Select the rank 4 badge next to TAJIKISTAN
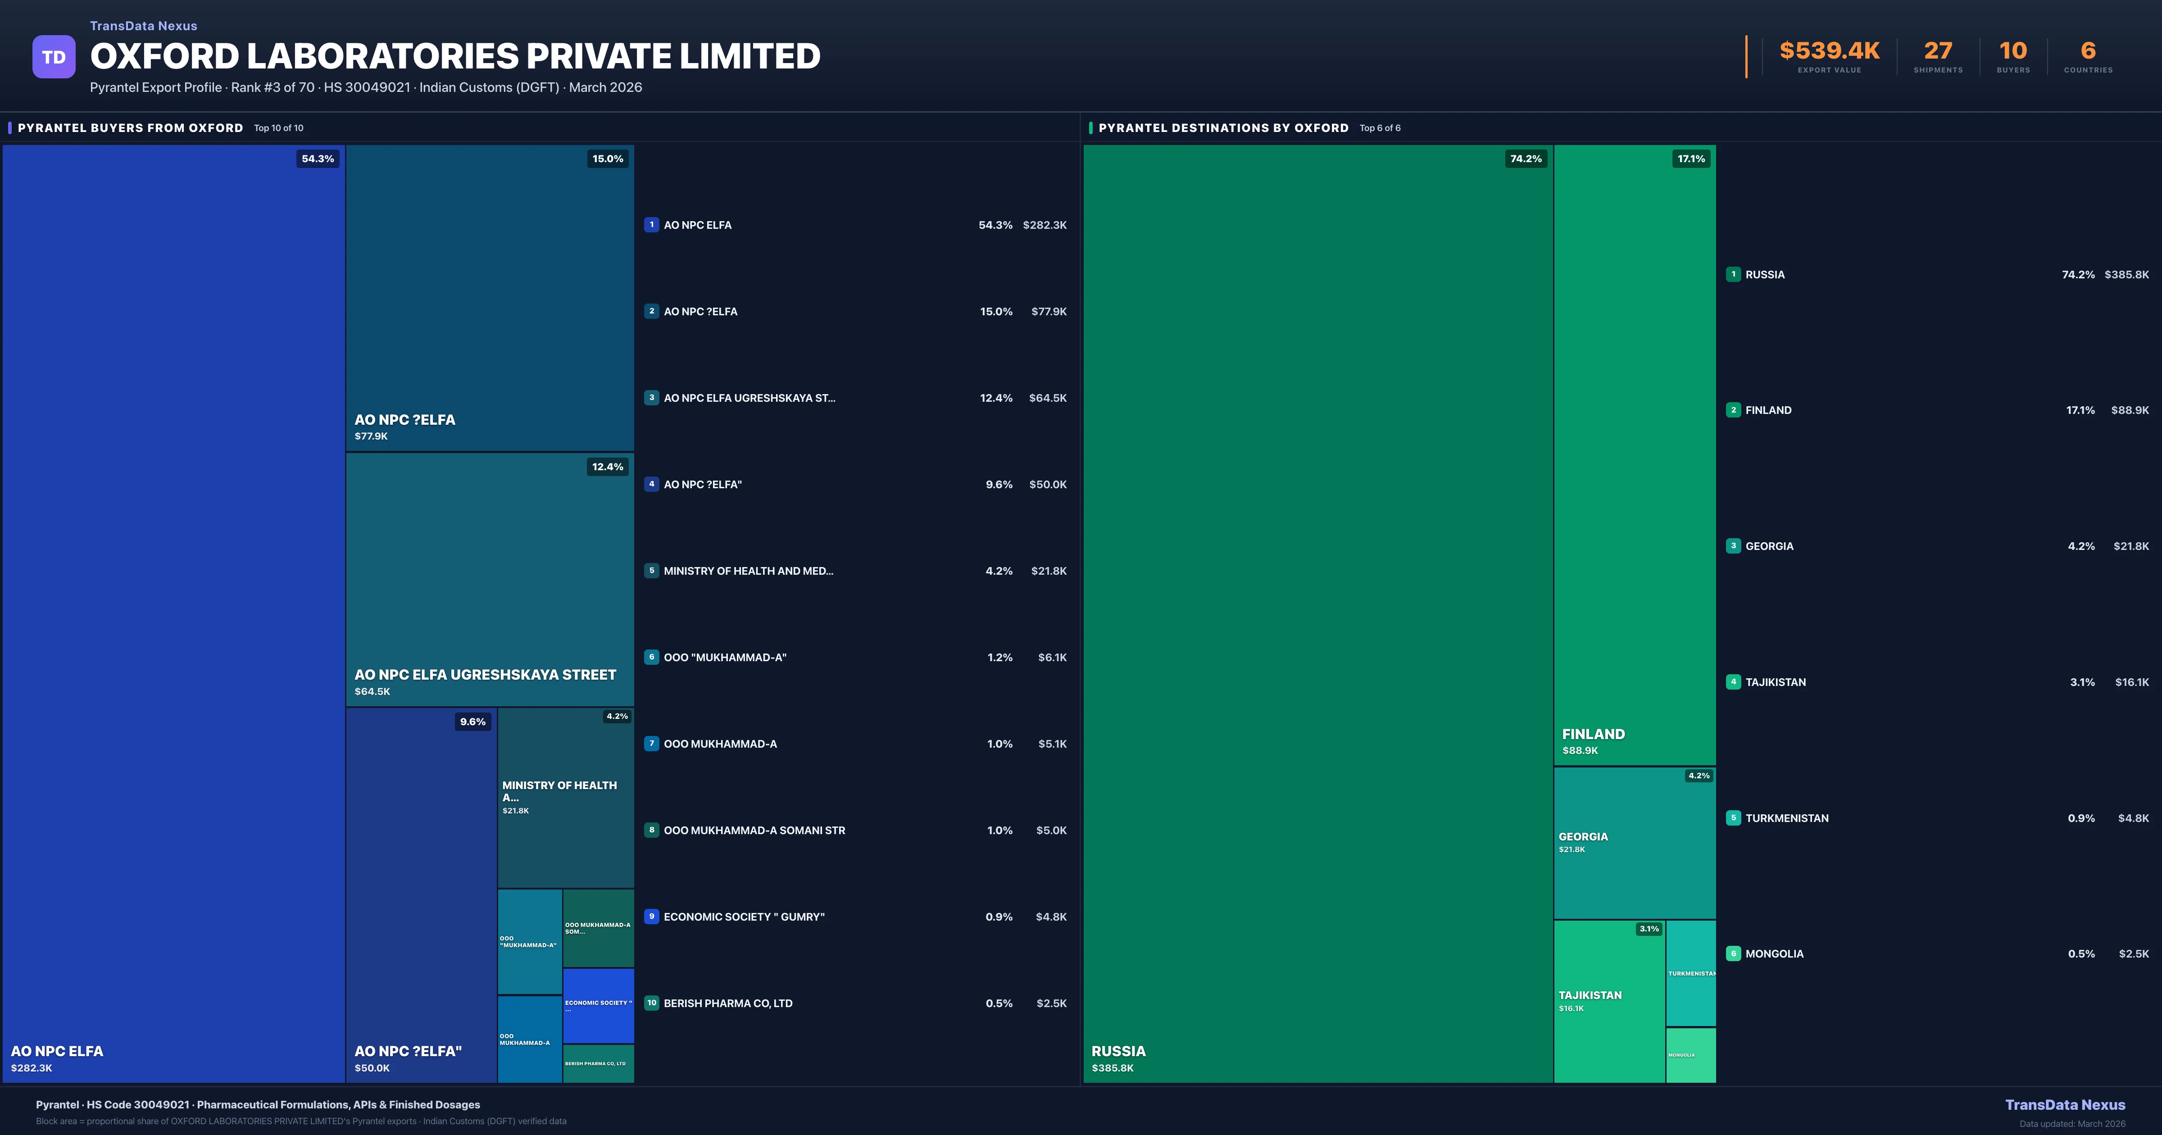 coord(1734,681)
